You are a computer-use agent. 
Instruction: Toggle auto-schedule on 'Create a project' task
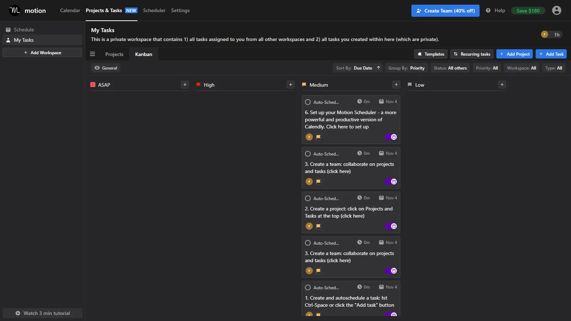391,226
